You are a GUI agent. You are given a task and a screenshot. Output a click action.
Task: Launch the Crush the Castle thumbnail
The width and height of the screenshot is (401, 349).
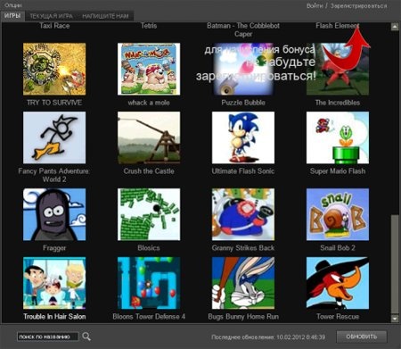[149, 137]
